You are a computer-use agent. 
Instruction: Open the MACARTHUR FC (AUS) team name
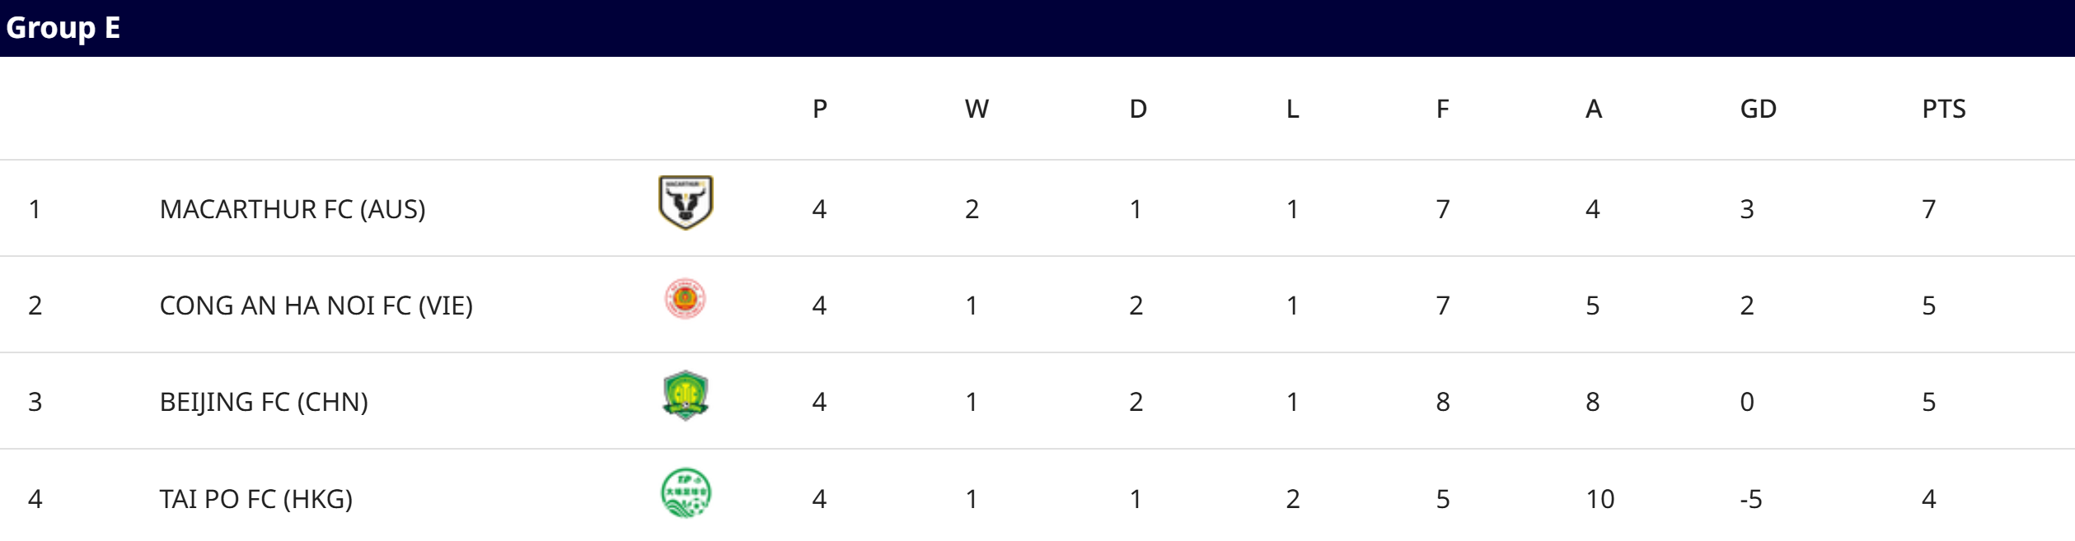(x=293, y=209)
